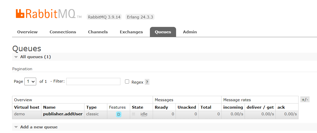Sort queues by Ready messages column
Image resolution: width=317 pixels, height=133 pixels.
(x=161, y=107)
